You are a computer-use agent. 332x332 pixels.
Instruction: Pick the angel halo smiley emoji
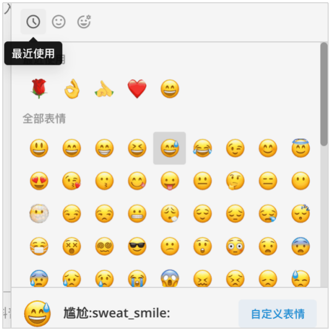click(301, 148)
